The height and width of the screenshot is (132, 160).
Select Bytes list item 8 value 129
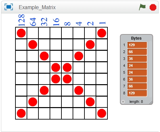(137, 93)
